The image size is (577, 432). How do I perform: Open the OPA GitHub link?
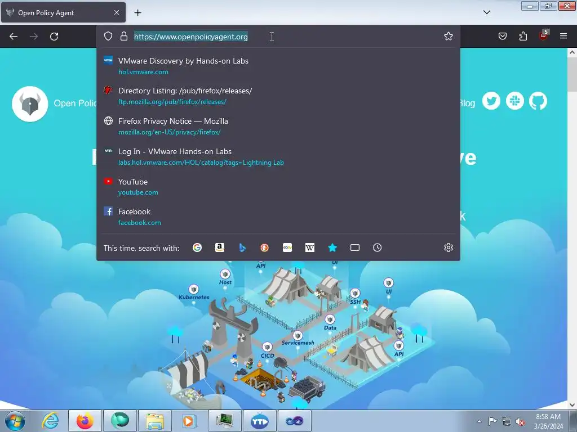tap(538, 101)
